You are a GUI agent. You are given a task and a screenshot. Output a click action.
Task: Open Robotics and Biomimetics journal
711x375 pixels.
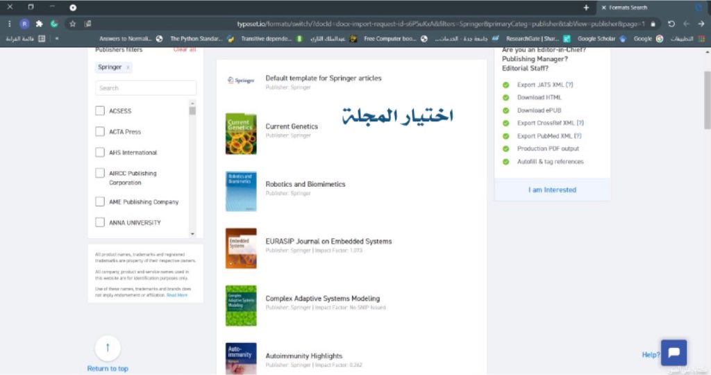coord(306,184)
